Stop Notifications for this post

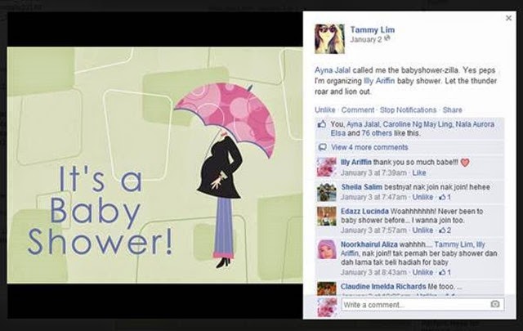coord(408,110)
